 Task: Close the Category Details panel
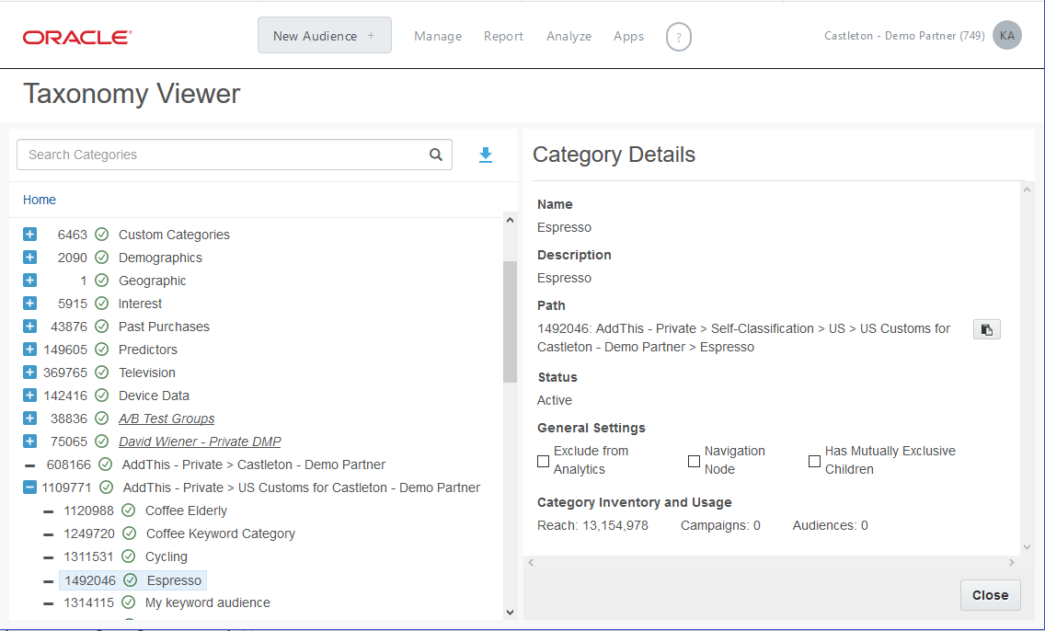point(990,595)
